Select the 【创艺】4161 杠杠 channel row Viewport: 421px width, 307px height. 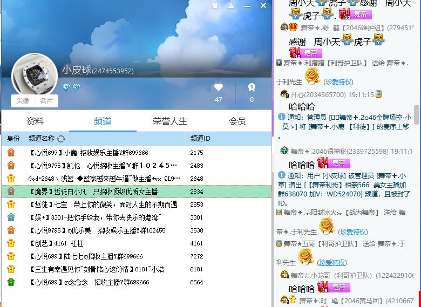pos(103,243)
